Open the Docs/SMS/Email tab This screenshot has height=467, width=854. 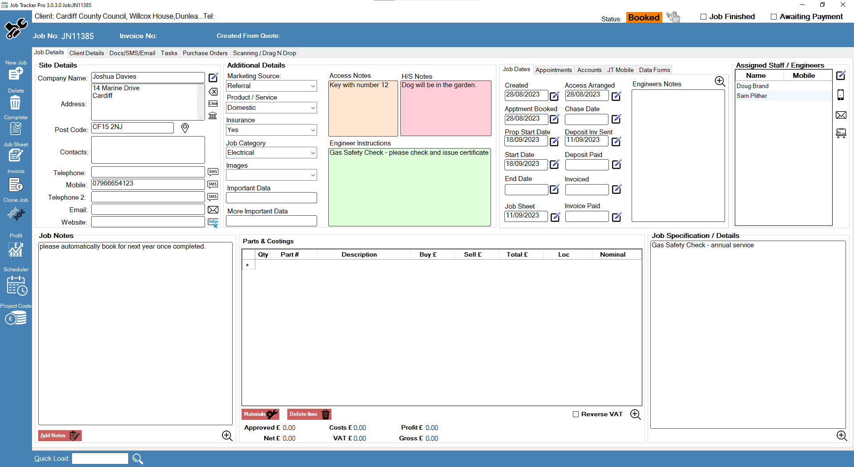[132, 53]
